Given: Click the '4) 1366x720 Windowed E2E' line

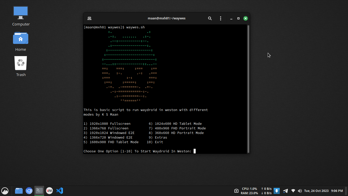Looking at the screenshot, I should tap(108, 138).
